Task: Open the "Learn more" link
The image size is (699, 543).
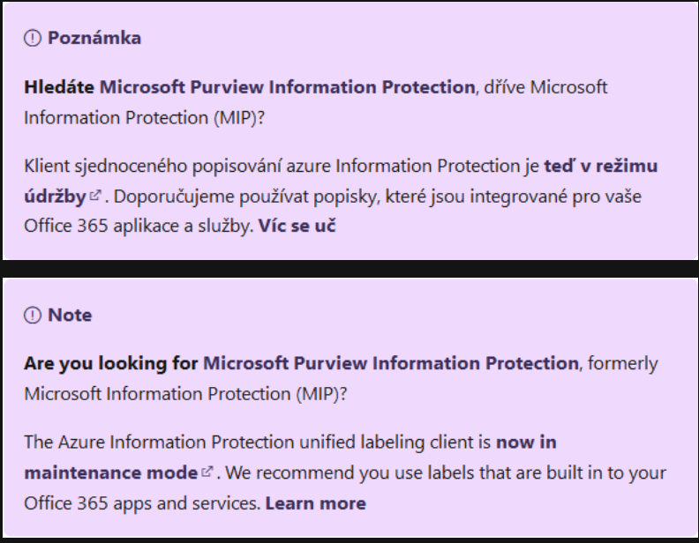Action: (315, 503)
